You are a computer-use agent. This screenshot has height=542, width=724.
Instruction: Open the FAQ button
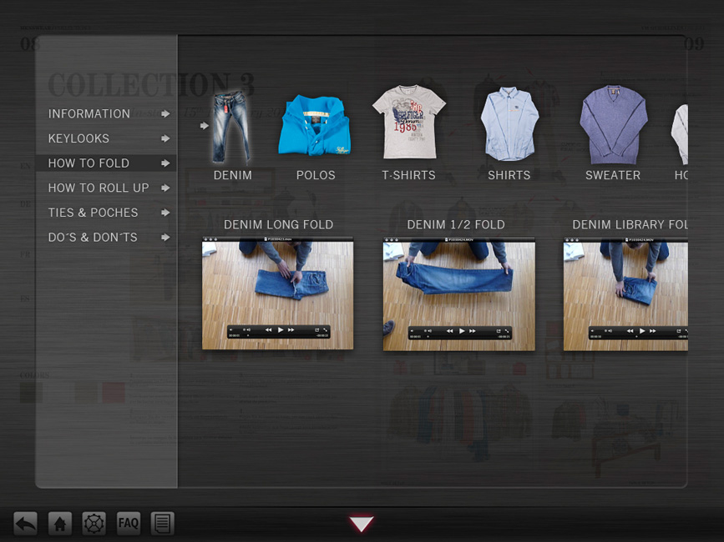pos(129,524)
